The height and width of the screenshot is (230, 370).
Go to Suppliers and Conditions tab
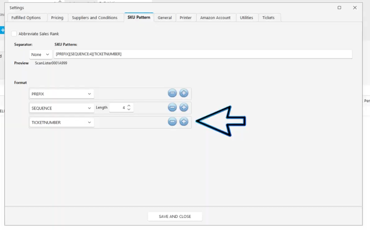(95, 18)
